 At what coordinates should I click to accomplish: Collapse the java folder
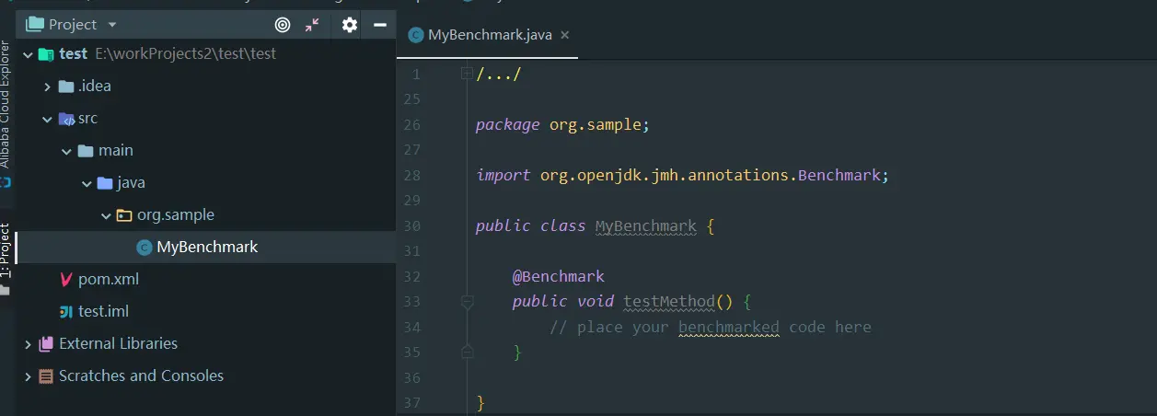(x=87, y=183)
